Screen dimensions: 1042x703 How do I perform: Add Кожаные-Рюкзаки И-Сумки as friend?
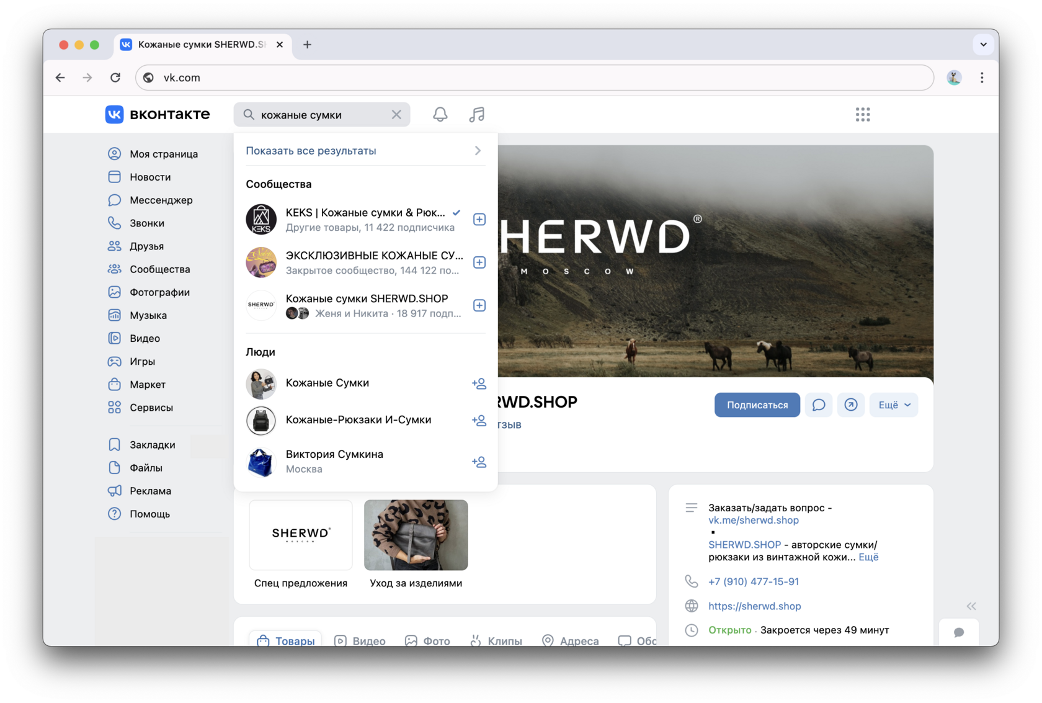[x=478, y=420]
